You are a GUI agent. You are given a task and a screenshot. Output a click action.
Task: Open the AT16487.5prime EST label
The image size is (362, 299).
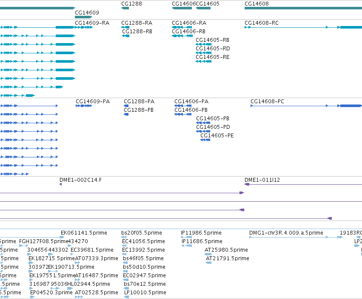pos(97,276)
